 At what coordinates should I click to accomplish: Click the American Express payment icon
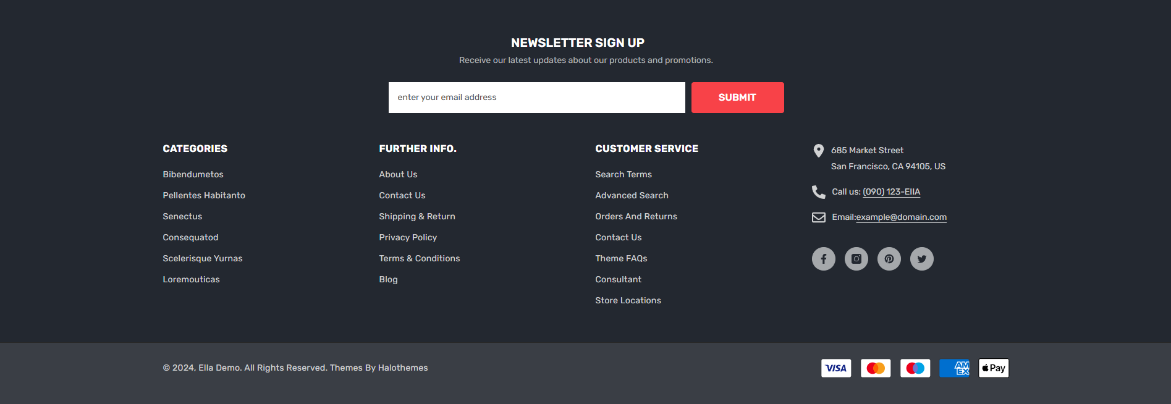(955, 368)
